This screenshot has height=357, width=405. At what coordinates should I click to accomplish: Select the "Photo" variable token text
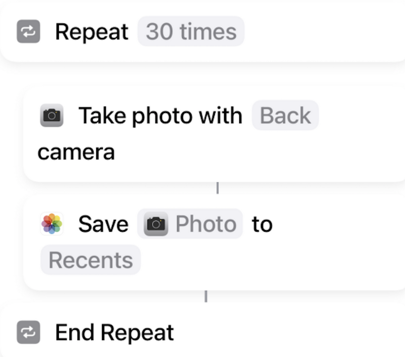point(205,224)
